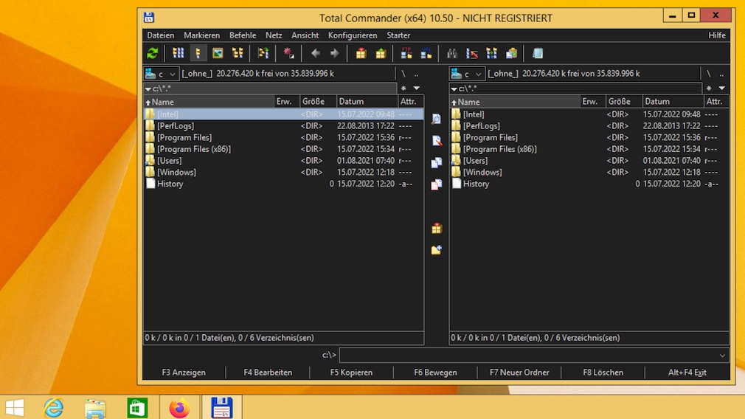Open the Starter menu
Screen dimensions: 745x419
[398, 35]
